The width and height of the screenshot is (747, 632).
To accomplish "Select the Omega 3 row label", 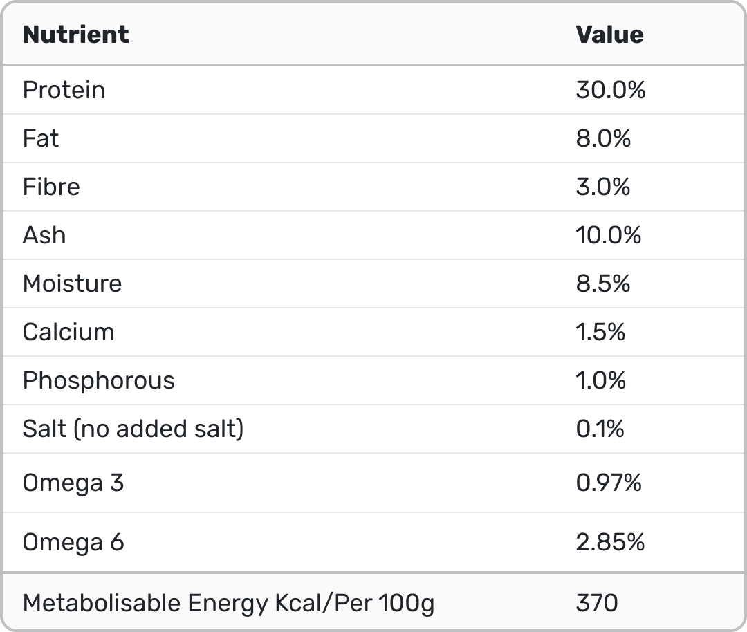I will coord(73,483).
